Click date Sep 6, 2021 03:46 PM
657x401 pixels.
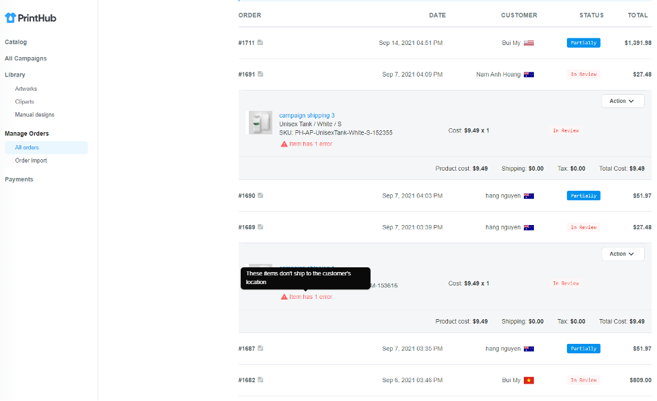[412, 380]
